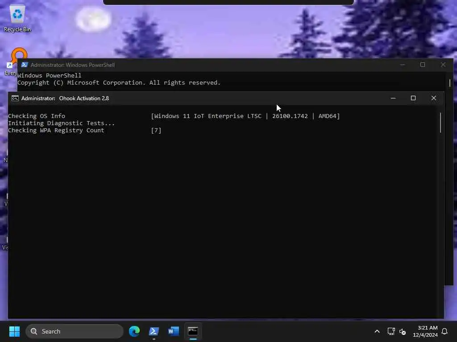Maximize the Windows PowerShell window

pos(423,65)
